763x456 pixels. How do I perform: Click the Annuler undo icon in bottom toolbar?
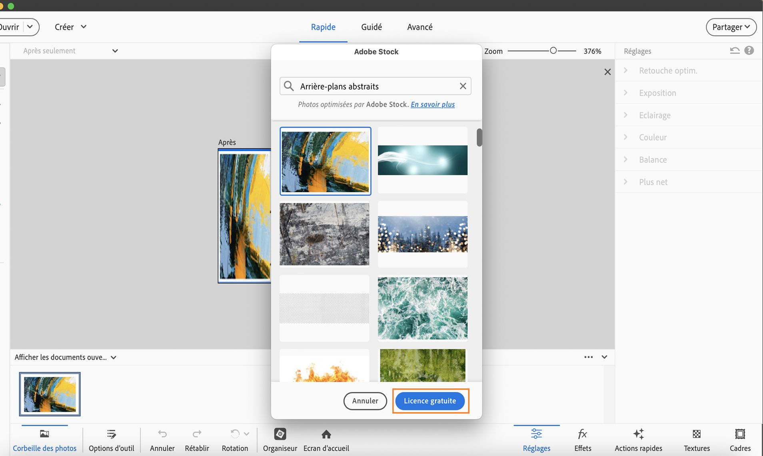pyautogui.click(x=162, y=434)
